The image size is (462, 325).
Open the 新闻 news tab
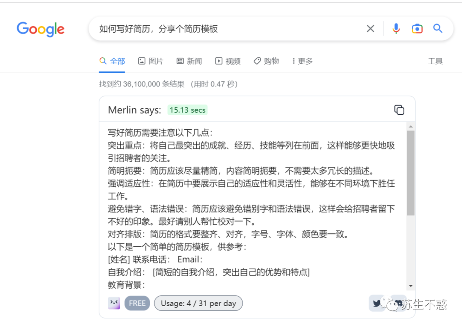click(189, 61)
